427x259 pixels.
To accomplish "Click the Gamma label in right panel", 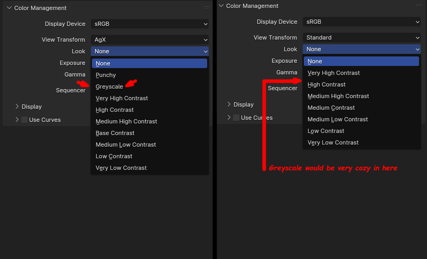I will click(287, 72).
